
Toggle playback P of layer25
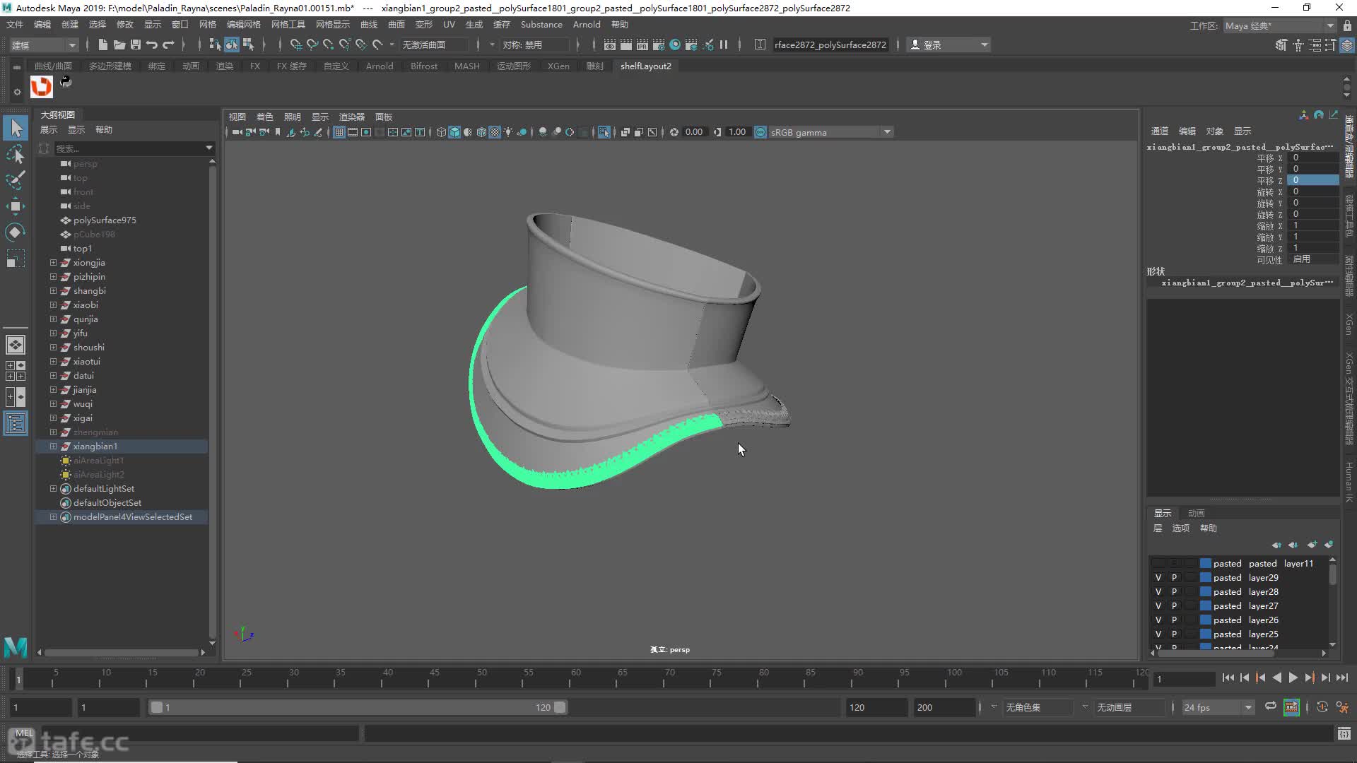[x=1175, y=634]
